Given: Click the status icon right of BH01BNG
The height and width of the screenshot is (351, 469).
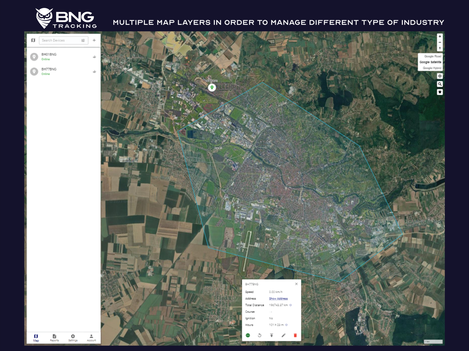Looking at the screenshot, I should 94,57.
